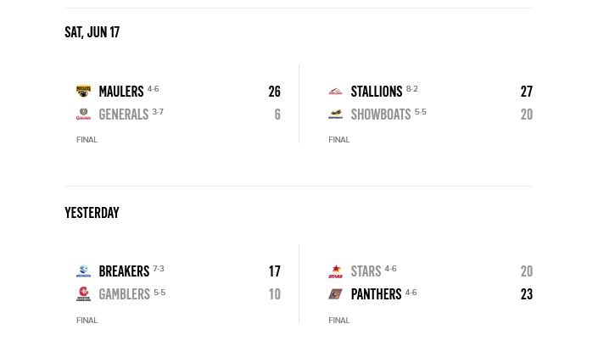The height and width of the screenshot is (363, 615).
Task: Click the Showboats team logo
Action: (336, 114)
